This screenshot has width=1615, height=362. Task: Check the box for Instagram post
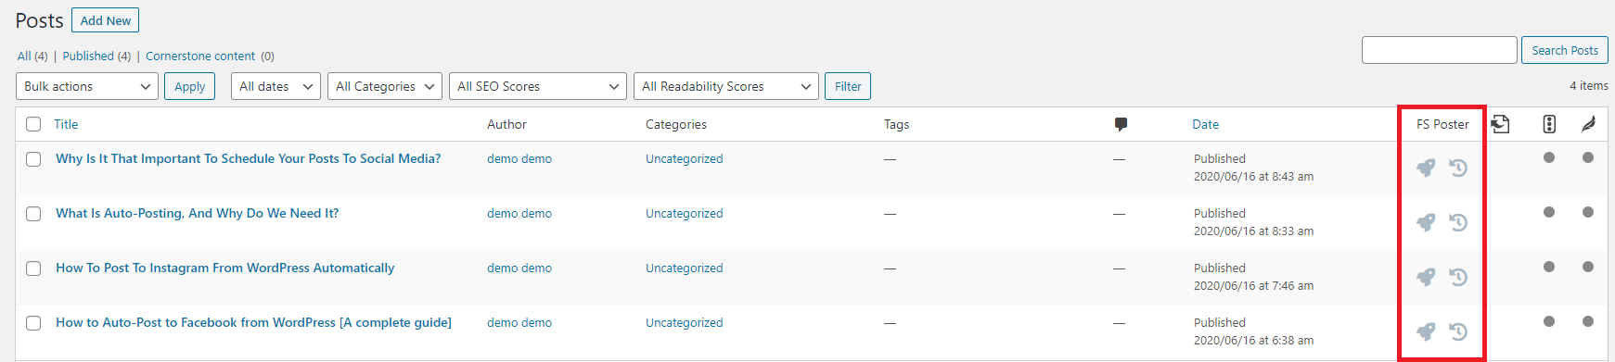(33, 268)
